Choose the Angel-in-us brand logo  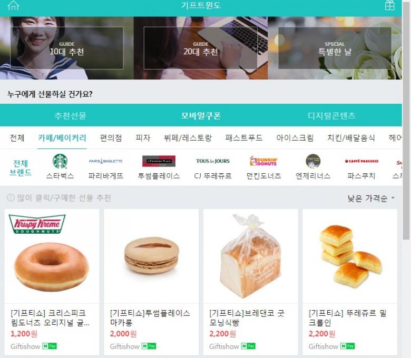click(x=313, y=161)
